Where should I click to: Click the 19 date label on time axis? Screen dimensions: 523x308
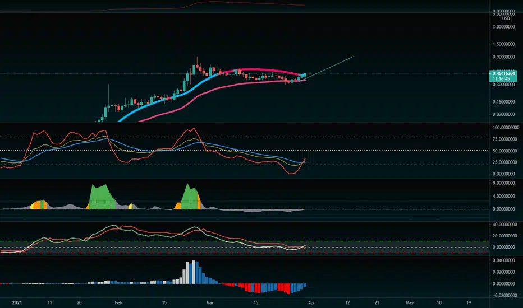point(469,302)
